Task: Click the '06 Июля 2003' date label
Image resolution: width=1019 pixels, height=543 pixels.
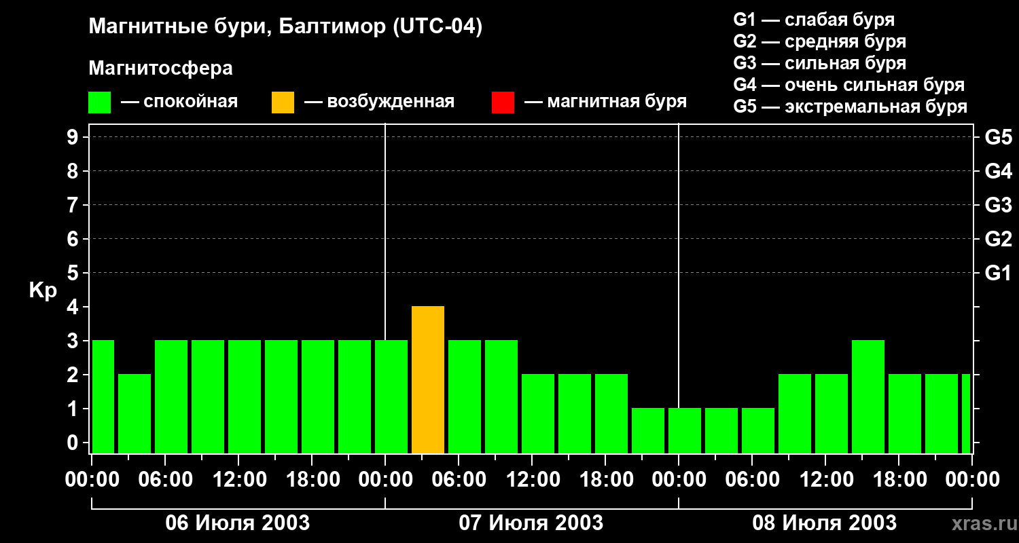Action: (x=238, y=523)
